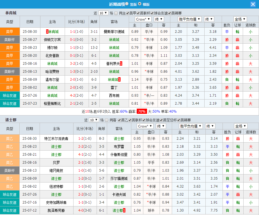Open the 全场 dropdown in 林肯城 section
Viewport: 259px width, 215px height.
pyautogui.click(x=241, y=19)
